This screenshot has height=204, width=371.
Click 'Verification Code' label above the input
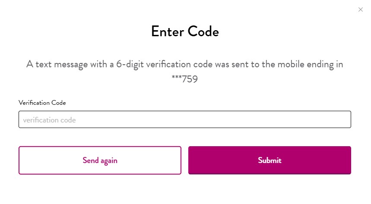[42, 103]
